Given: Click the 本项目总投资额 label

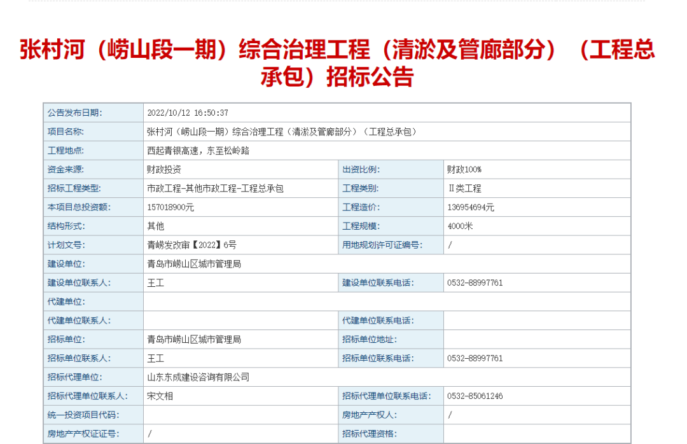Looking at the screenshot, I should pyautogui.click(x=79, y=207).
